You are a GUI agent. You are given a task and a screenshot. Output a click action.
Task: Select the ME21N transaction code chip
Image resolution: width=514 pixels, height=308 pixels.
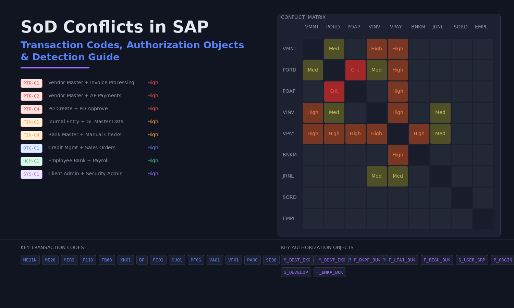[30, 260]
